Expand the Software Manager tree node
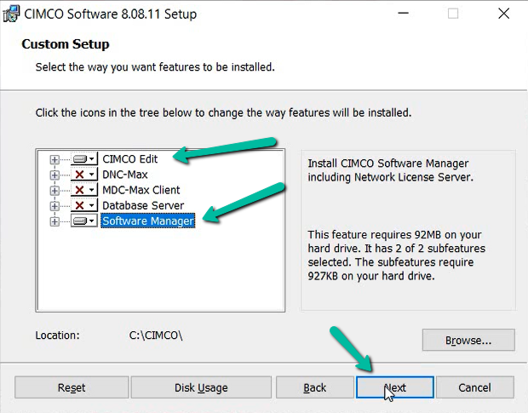 (55, 221)
